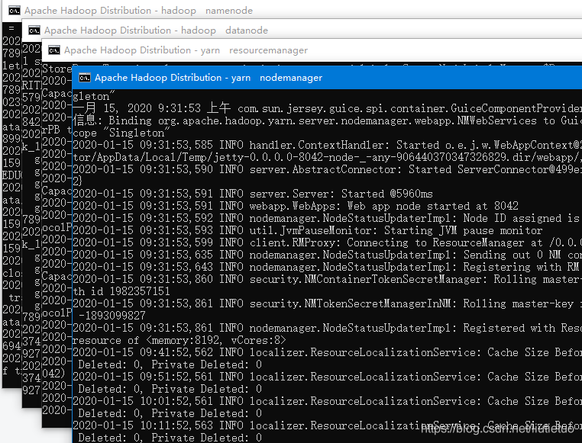Click the 'util.JvmPauseMonitor: Starting JVM pause monitor' line
This screenshot has height=443, width=582.
tap(308, 230)
